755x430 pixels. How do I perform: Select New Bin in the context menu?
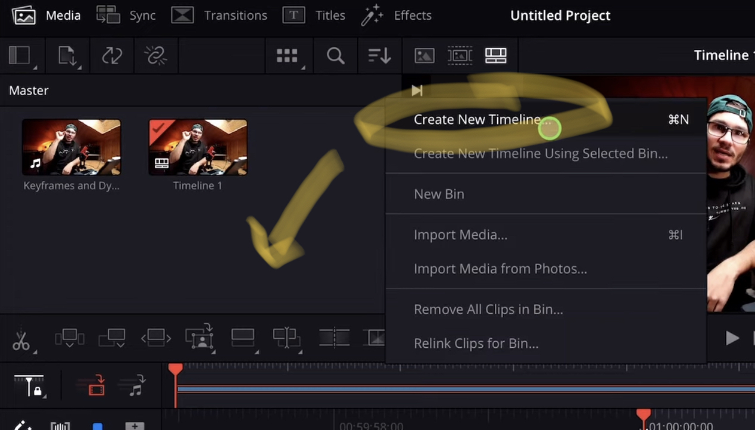(x=439, y=194)
